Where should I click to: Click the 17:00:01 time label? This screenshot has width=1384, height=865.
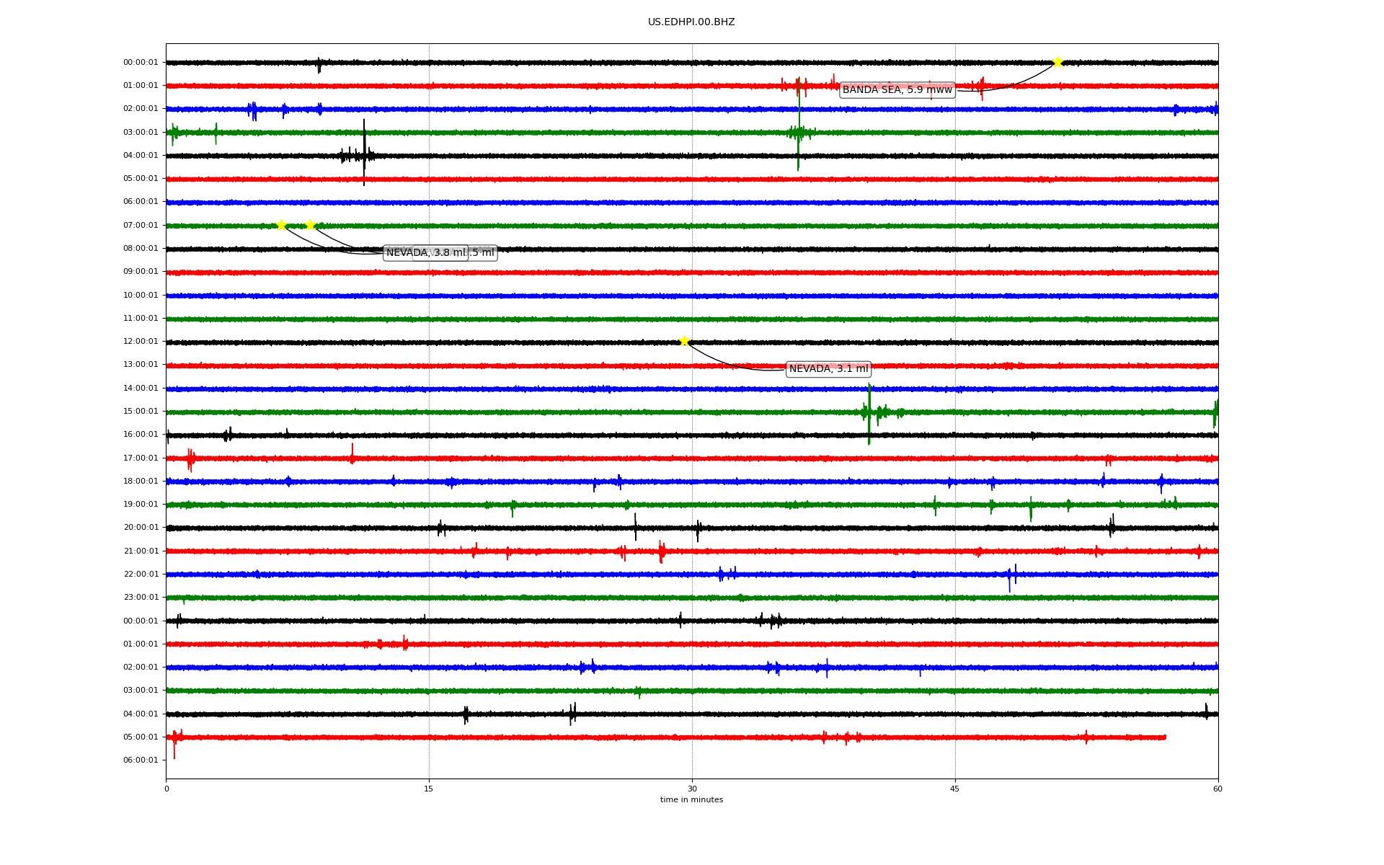tap(141, 458)
